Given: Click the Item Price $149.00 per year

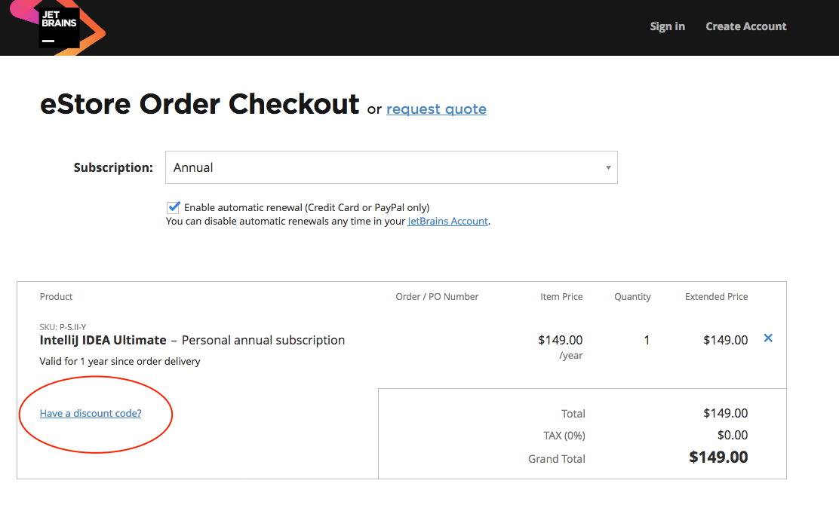Looking at the screenshot, I should (x=561, y=347).
